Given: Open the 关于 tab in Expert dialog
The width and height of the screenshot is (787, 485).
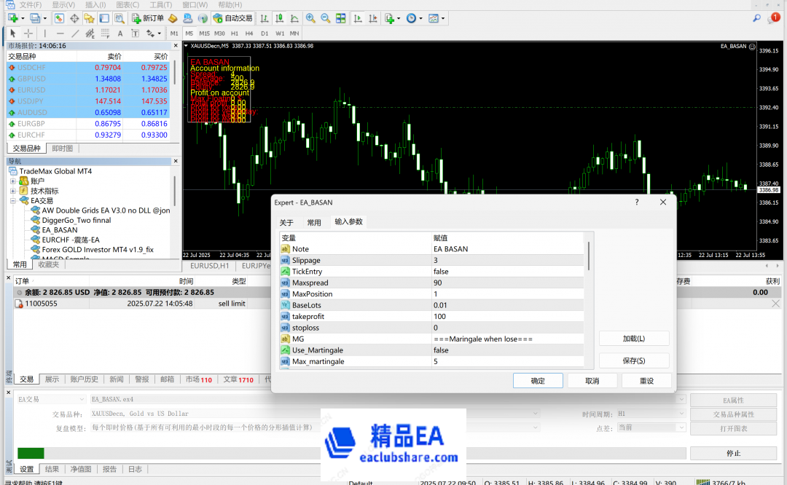Looking at the screenshot, I should (286, 223).
